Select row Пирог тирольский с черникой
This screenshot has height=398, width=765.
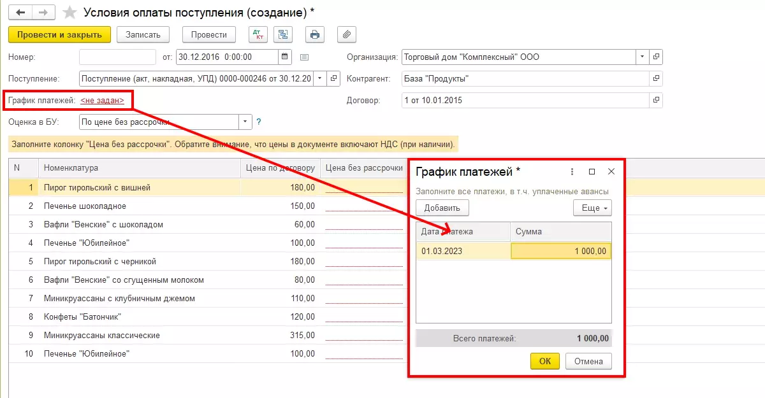coord(139,262)
